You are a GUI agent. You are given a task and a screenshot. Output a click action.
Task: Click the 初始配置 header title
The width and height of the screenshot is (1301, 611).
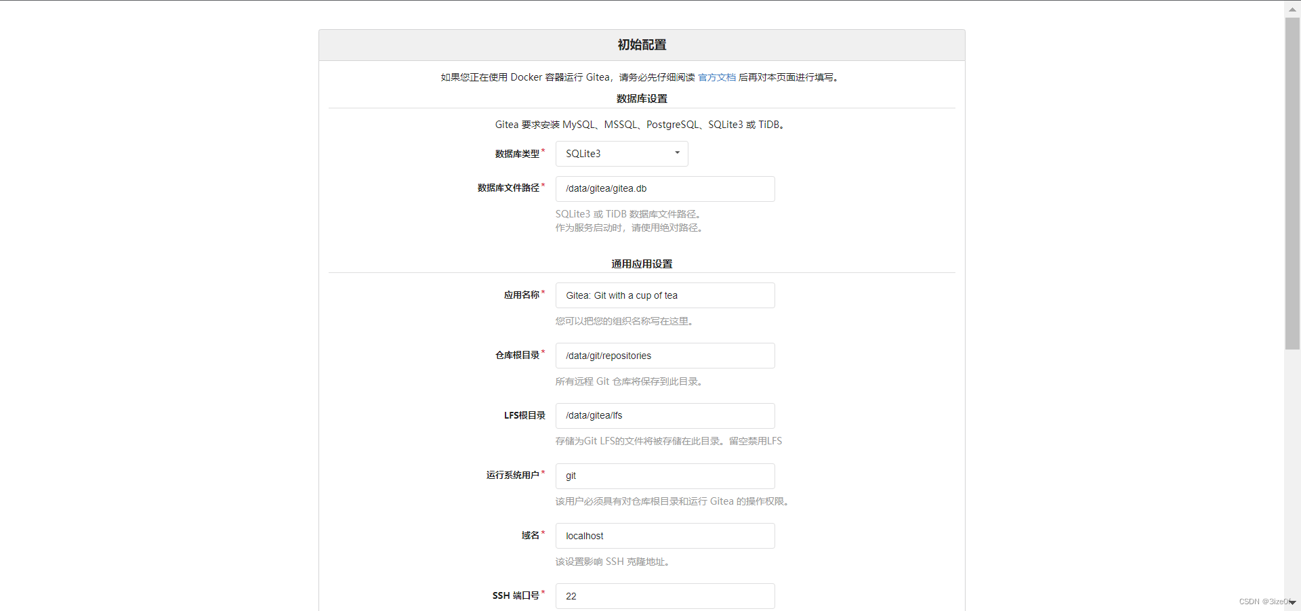(x=642, y=45)
